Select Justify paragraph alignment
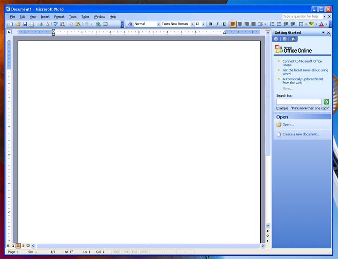Screen dimensions: 338x259 (x=253, y=24)
